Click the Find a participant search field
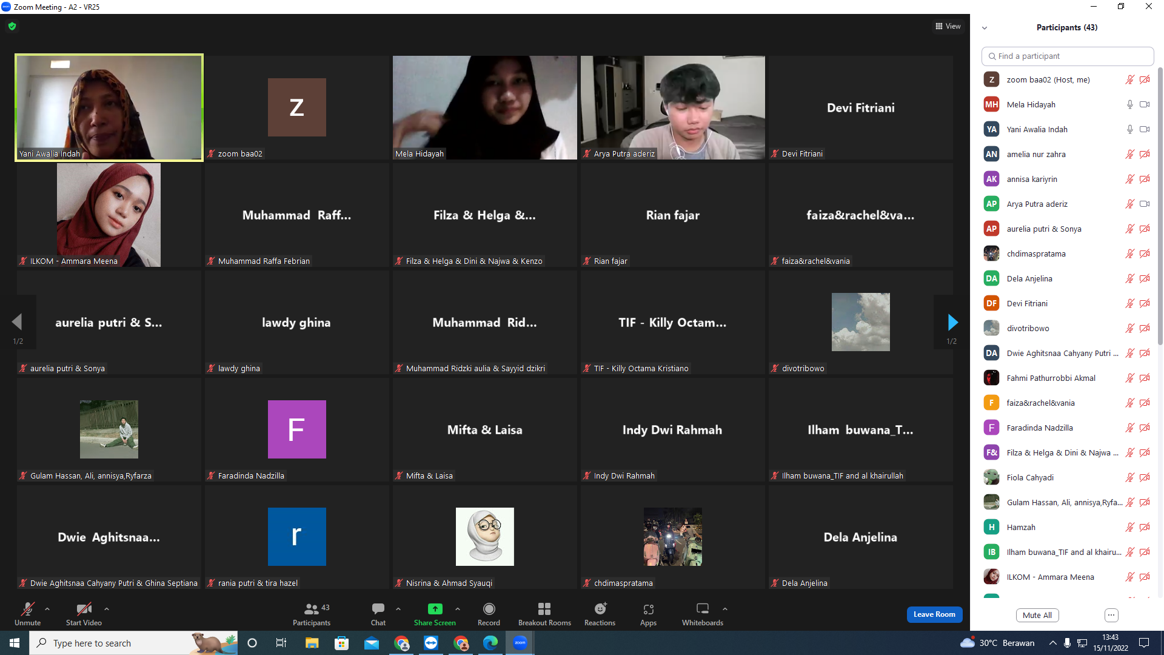The width and height of the screenshot is (1164, 655). pyautogui.click(x=1068, y=56)
